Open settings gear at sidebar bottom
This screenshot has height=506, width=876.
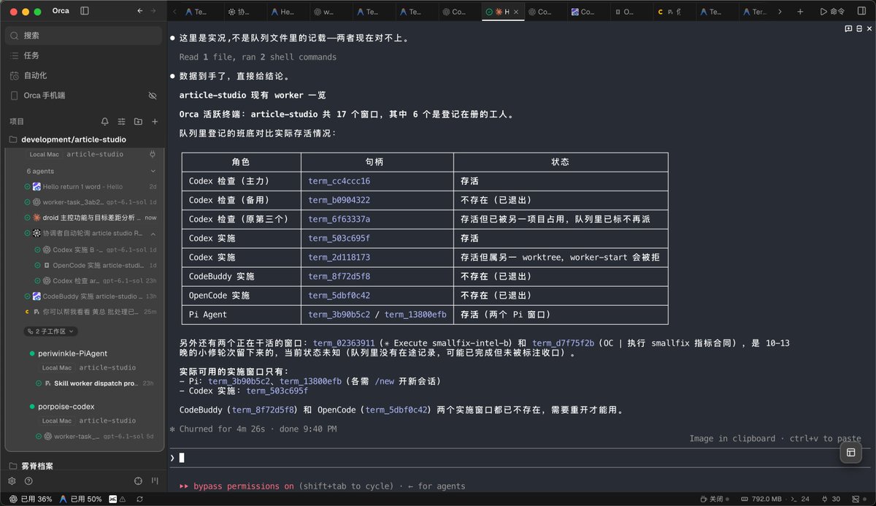12,481
